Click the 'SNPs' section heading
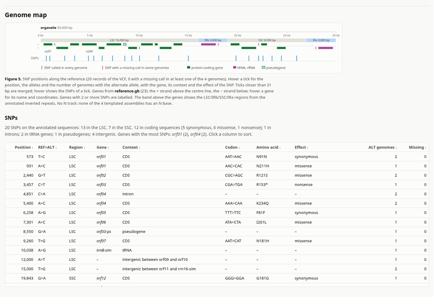Screen dimensions: 434x297 point(11,118)
